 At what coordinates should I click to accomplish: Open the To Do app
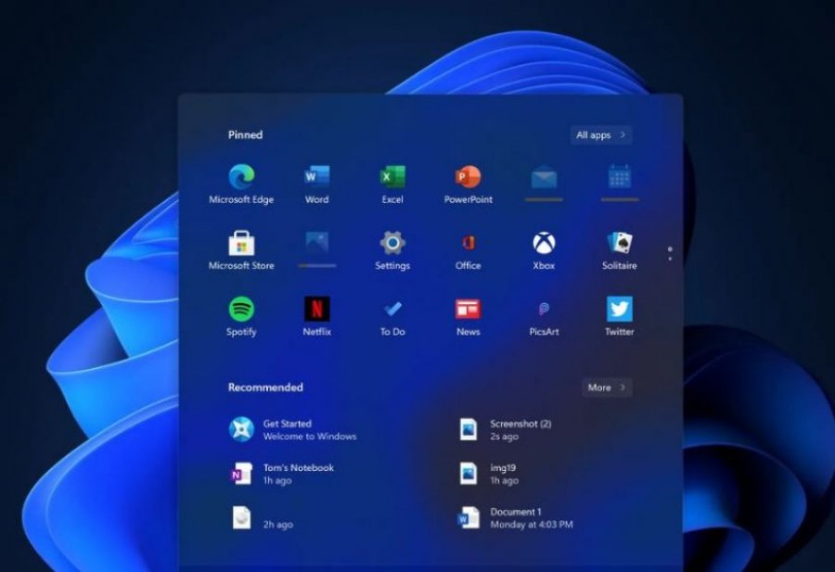tap(392, 316)
